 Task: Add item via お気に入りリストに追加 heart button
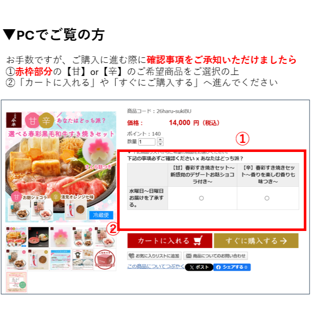154,256
